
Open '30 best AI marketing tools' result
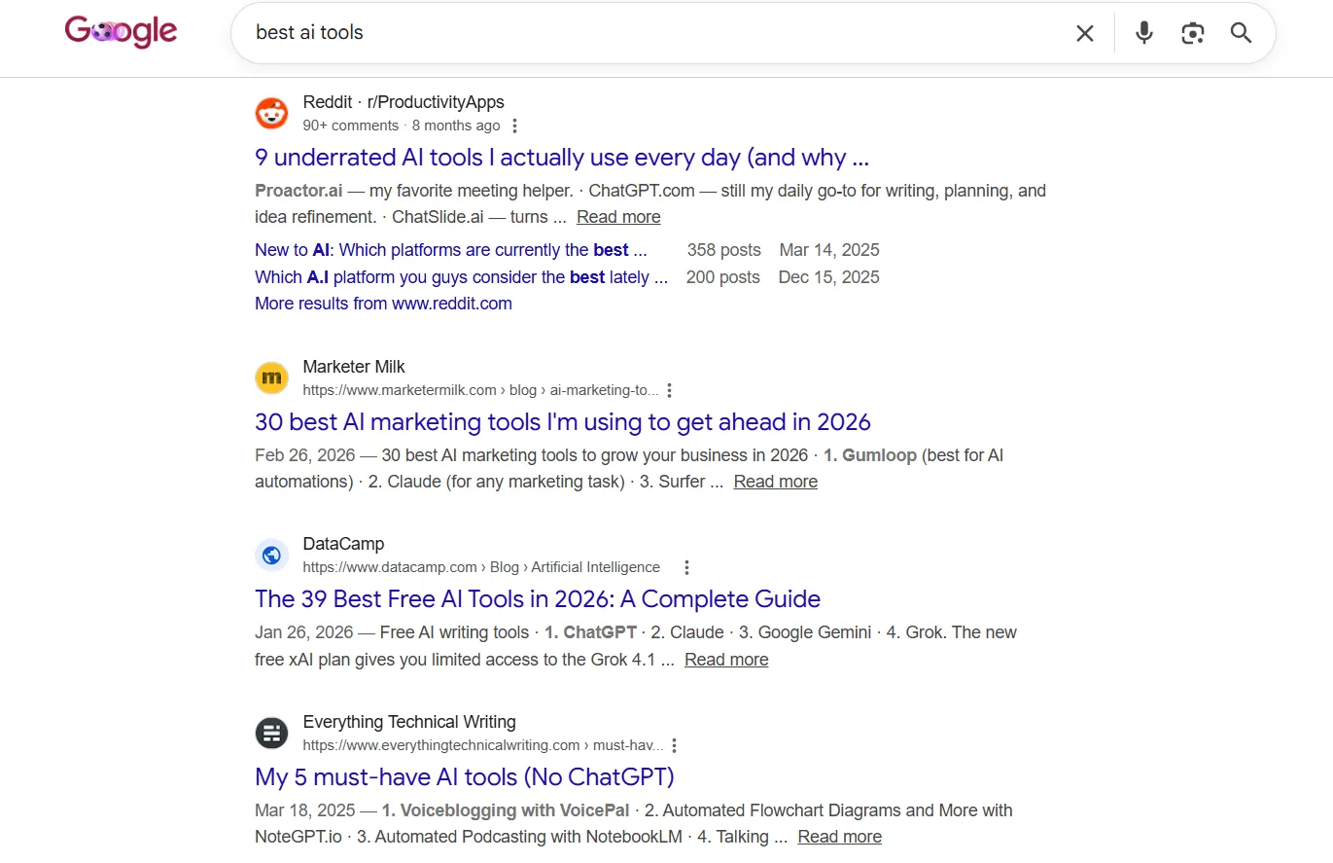pos(563,422)
